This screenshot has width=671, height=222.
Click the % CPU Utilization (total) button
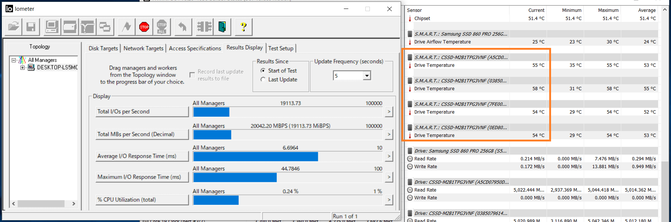tap(142, 200)
